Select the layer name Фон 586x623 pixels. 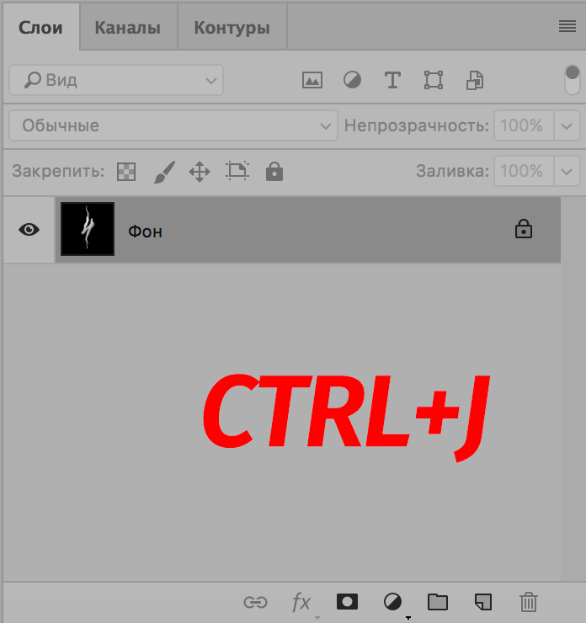(x=145, y=232)
